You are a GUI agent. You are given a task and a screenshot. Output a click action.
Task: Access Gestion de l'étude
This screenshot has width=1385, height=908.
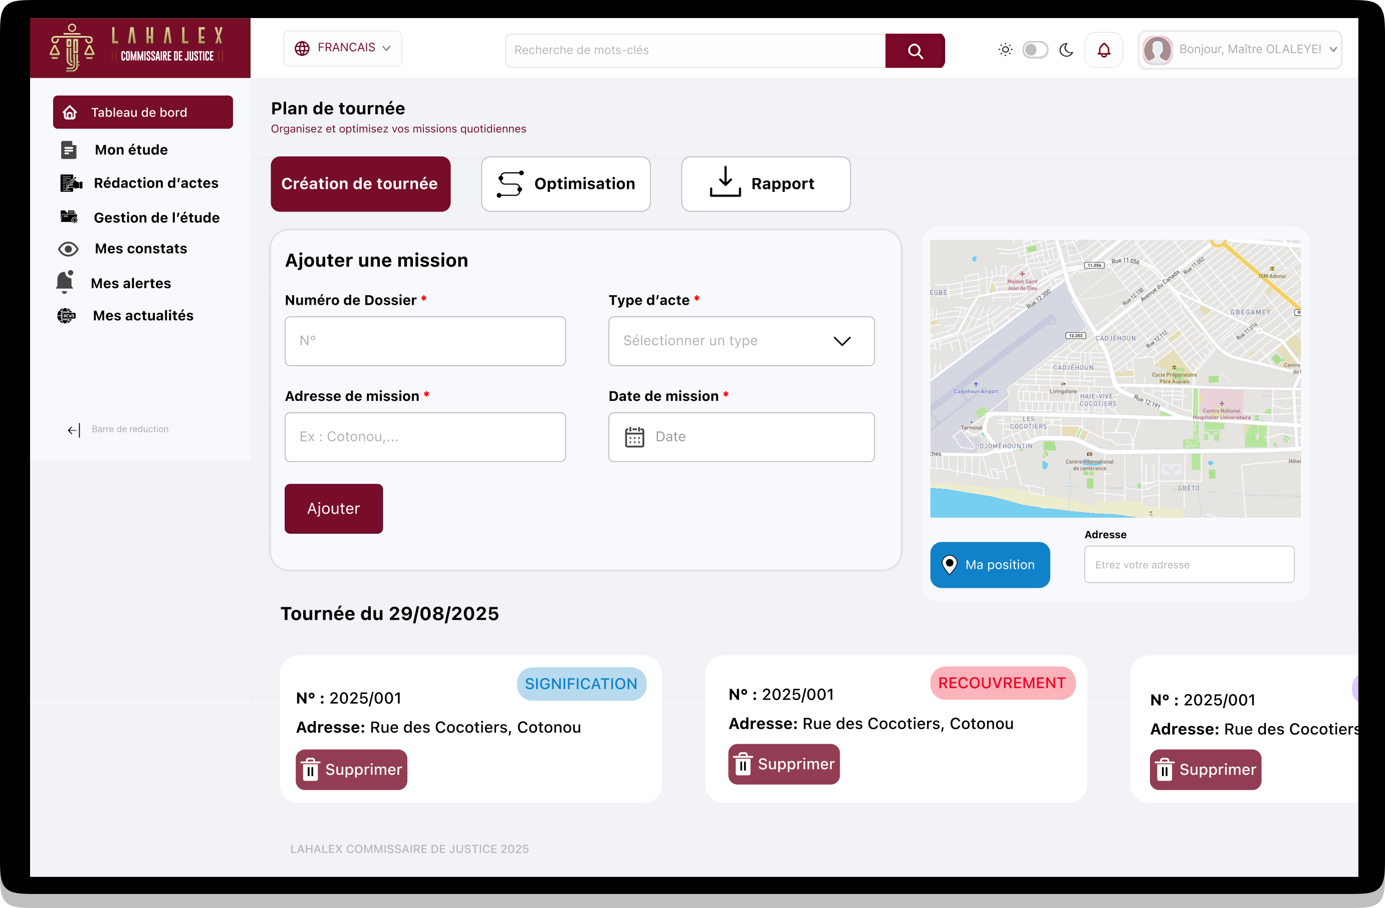tap(157, 217)
